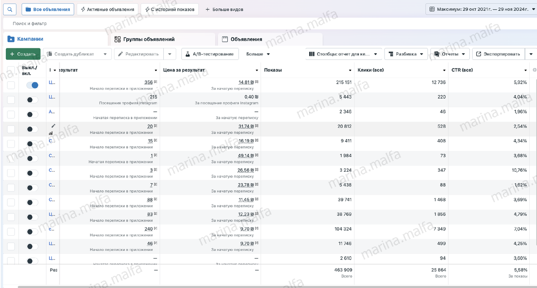Click Экспортировать with the export icon

coord(498,54)
